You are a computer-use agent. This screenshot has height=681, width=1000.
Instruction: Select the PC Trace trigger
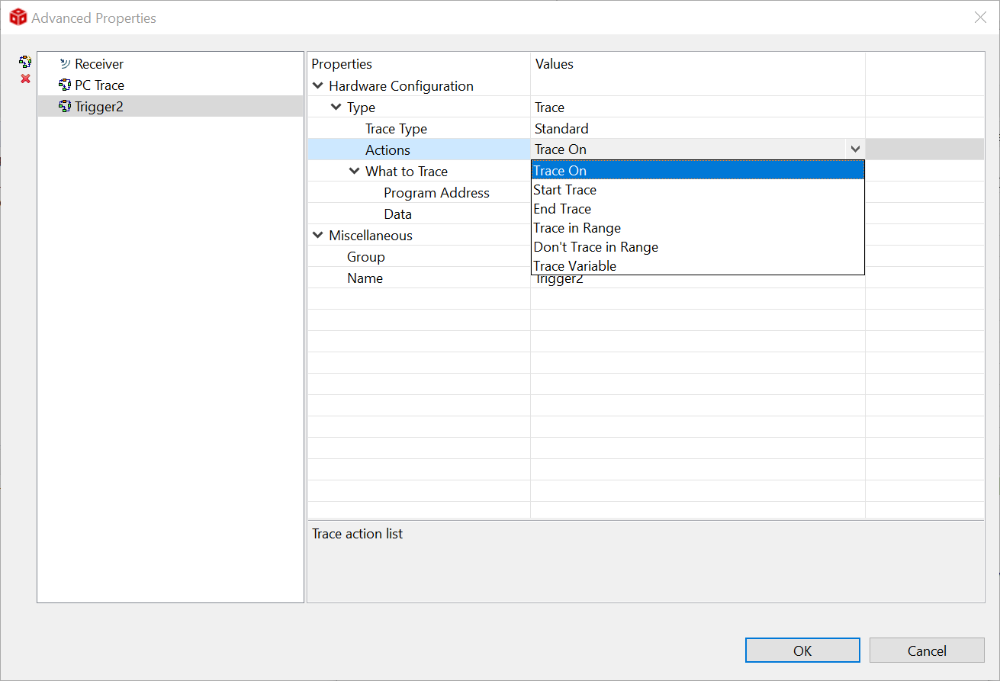point(99,85)
